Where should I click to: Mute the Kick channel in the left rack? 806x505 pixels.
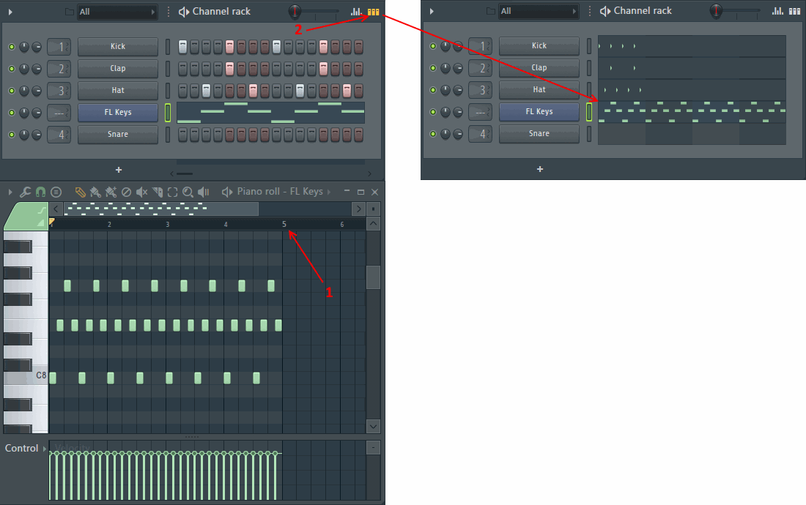(x=12, y=47)
